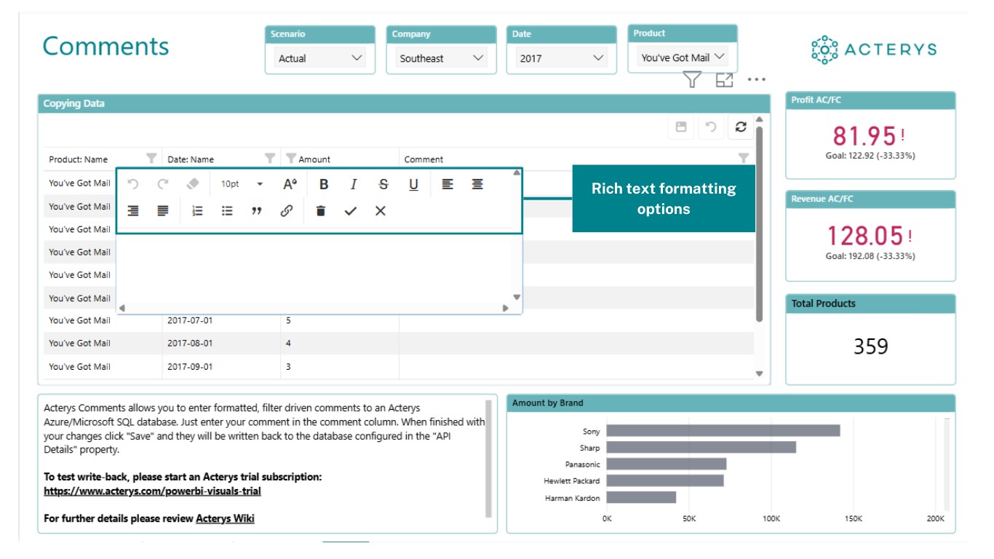Confirm the comment with the checkmark

(351, 210)
